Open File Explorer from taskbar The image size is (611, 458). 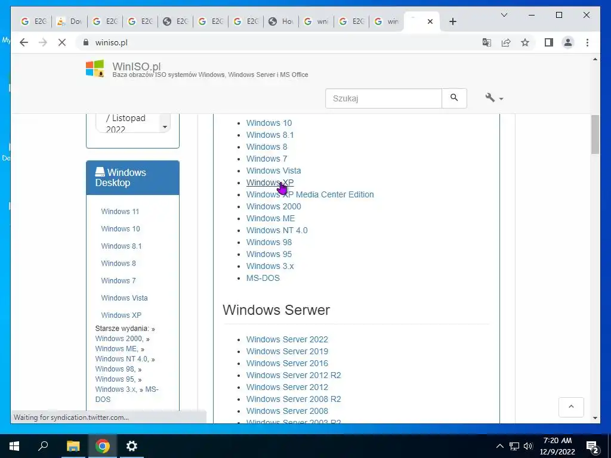[x=73, y=446]
